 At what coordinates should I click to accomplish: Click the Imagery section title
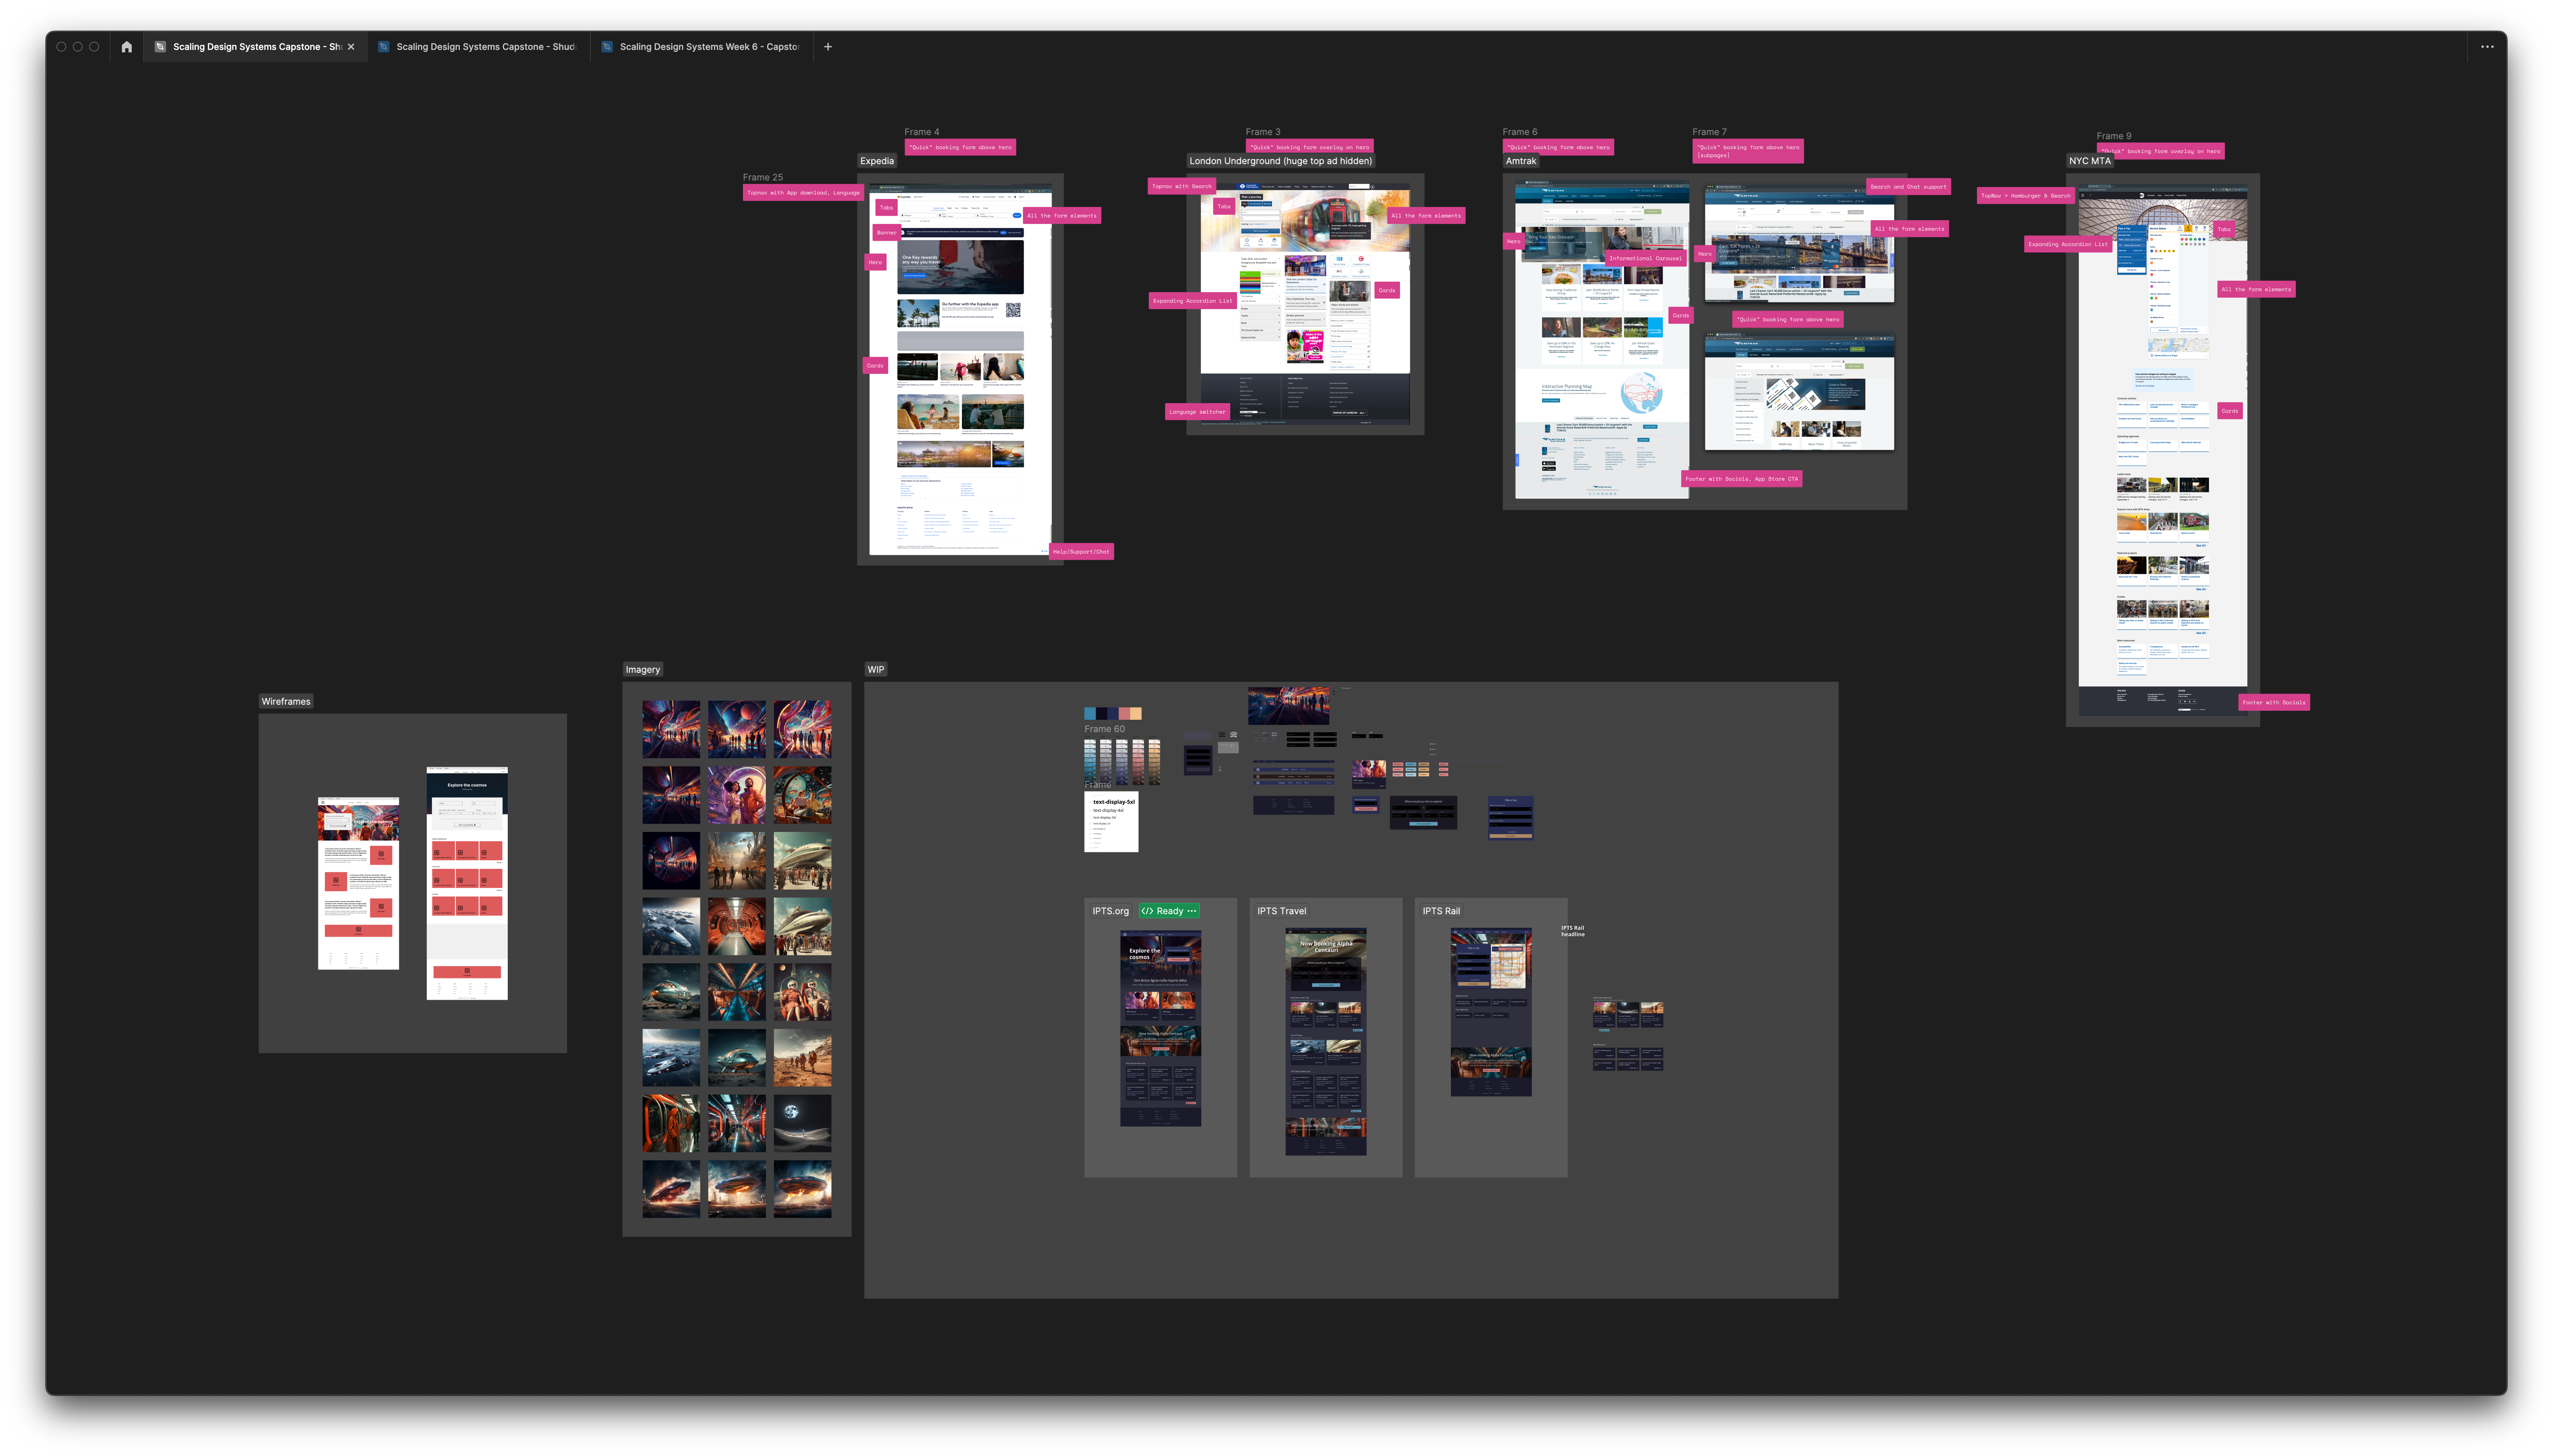point(643,670)
